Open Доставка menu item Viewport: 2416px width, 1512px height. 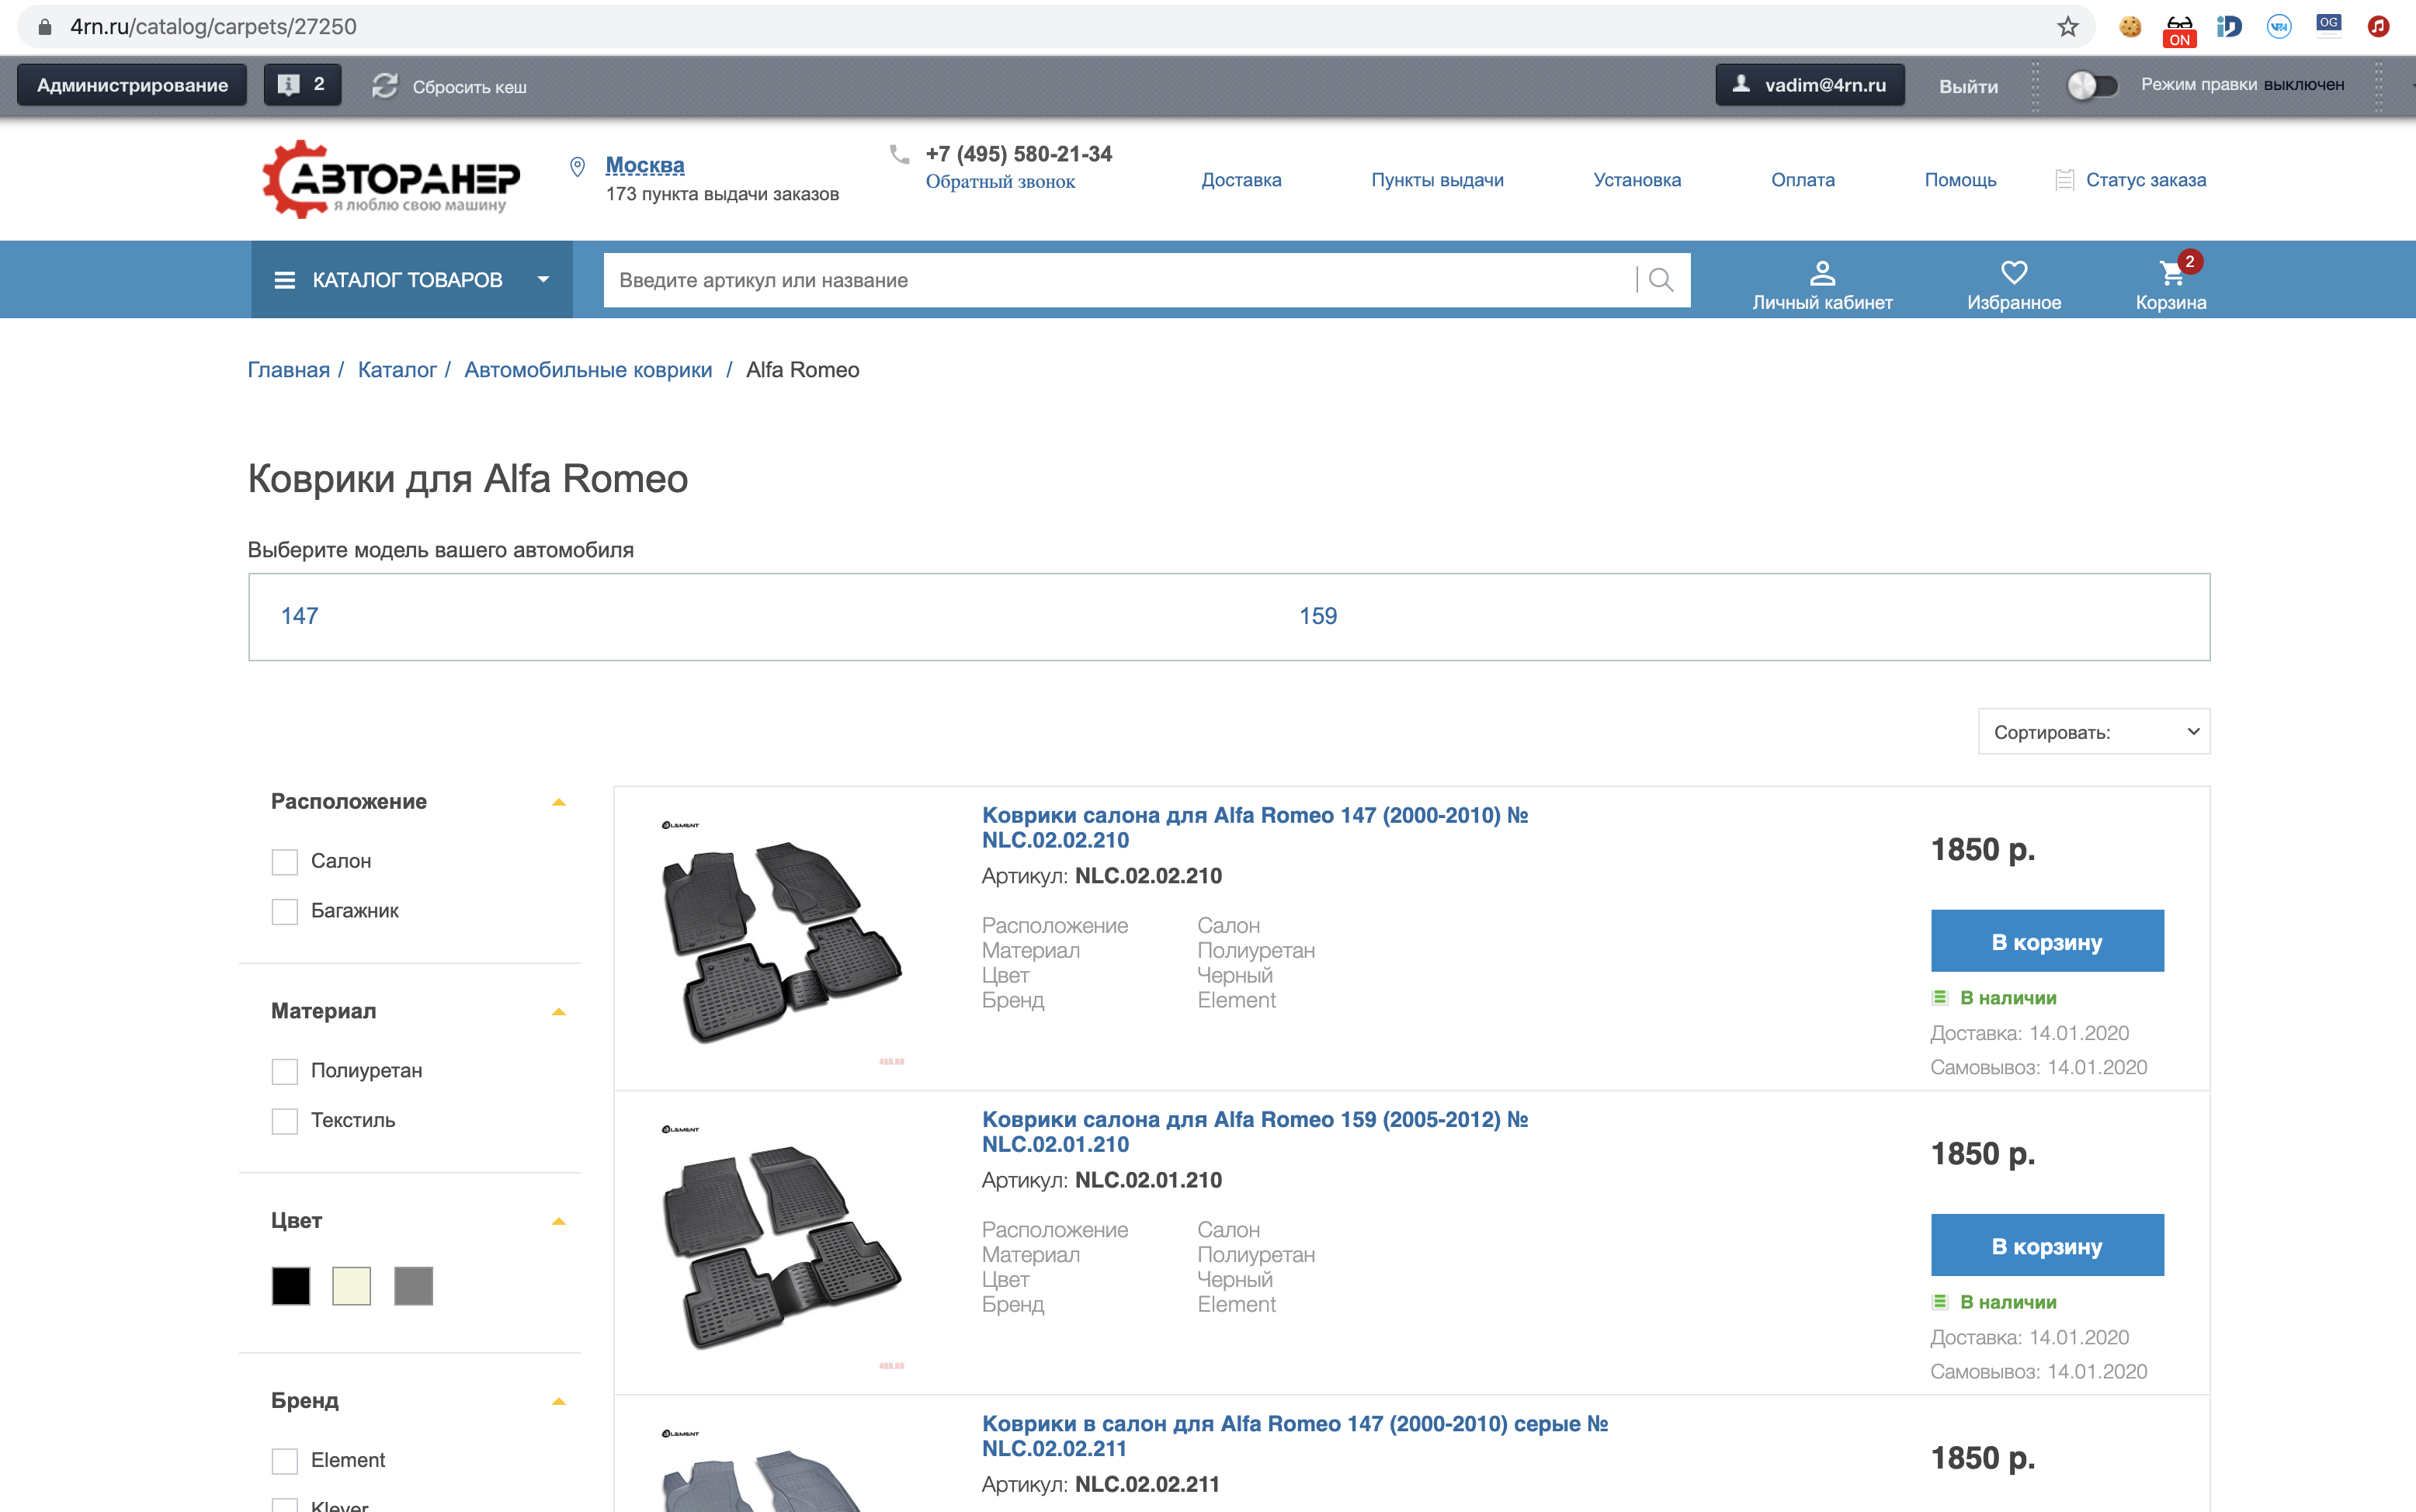(x=1241, y=180)
